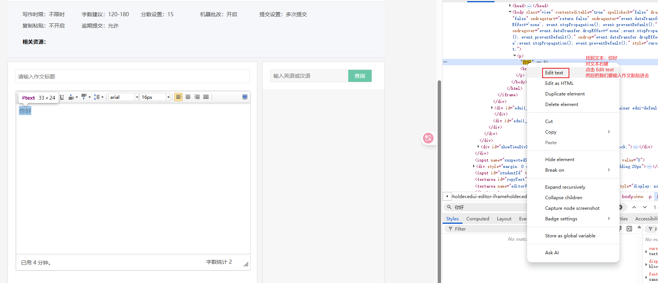Open the Break on submenu
Screen dimensions: 658x283
[573, 170]
